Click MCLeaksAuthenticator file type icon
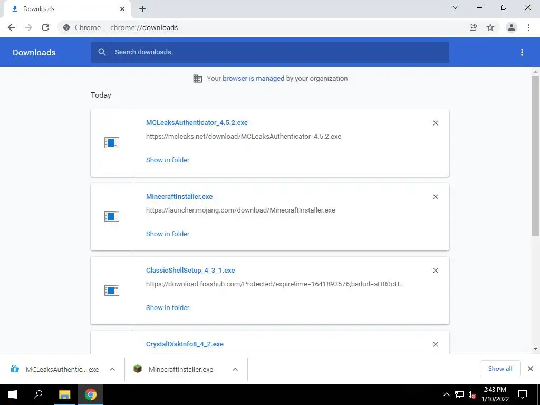Screen dimensions: 540x405 (112, 142)
